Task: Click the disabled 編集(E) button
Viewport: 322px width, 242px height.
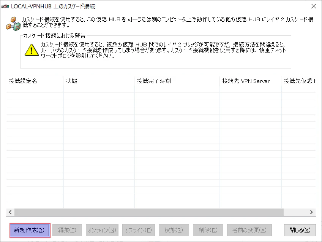Action: tap(67, 230)
